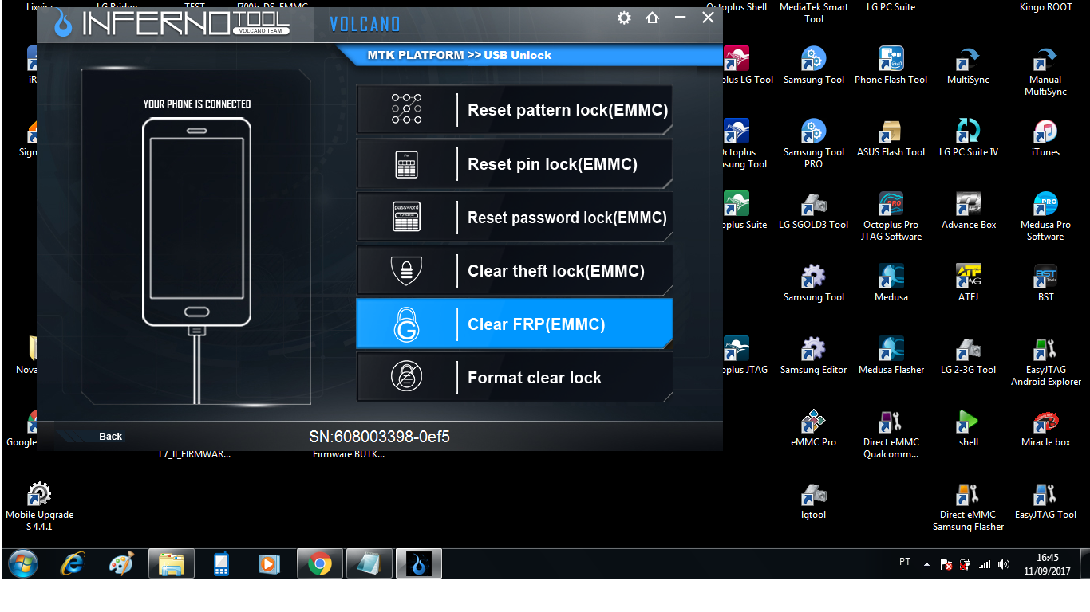Select Reset password lock(EMMC)
Screen dimensions: 1090x612
click(515, 218)
